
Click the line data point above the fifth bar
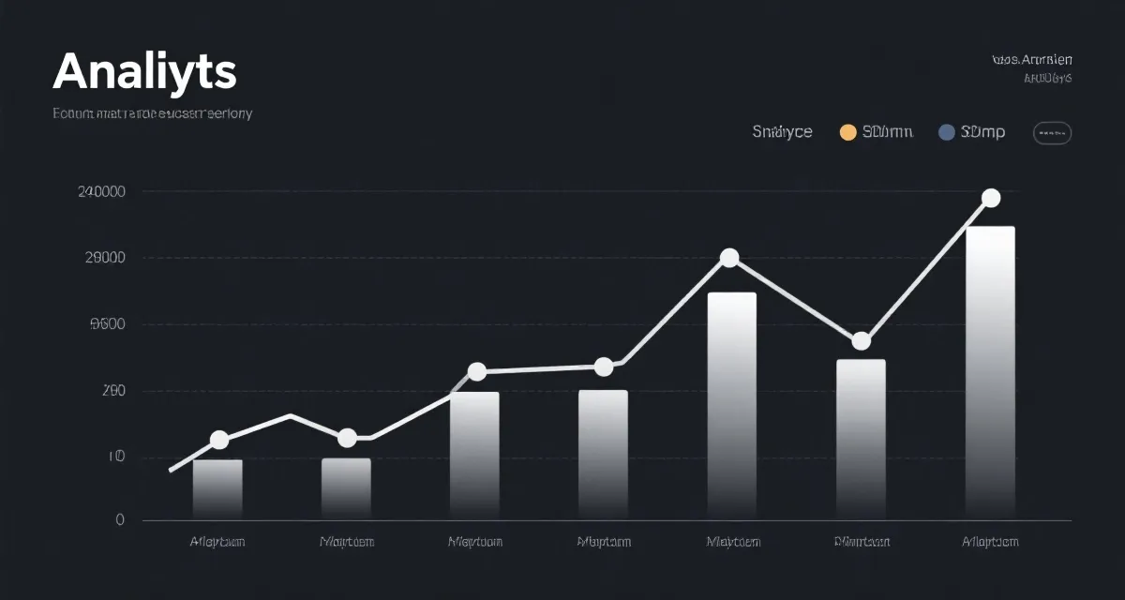[729, 258]
